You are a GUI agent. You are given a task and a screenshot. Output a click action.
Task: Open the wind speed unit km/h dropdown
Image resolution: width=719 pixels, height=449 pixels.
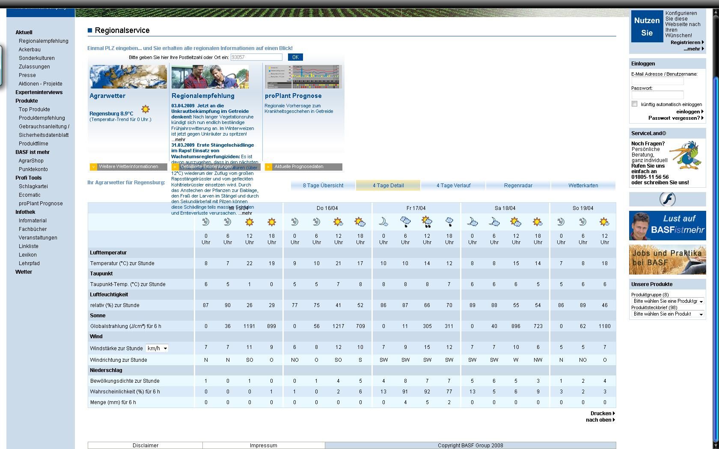point(157,348)
